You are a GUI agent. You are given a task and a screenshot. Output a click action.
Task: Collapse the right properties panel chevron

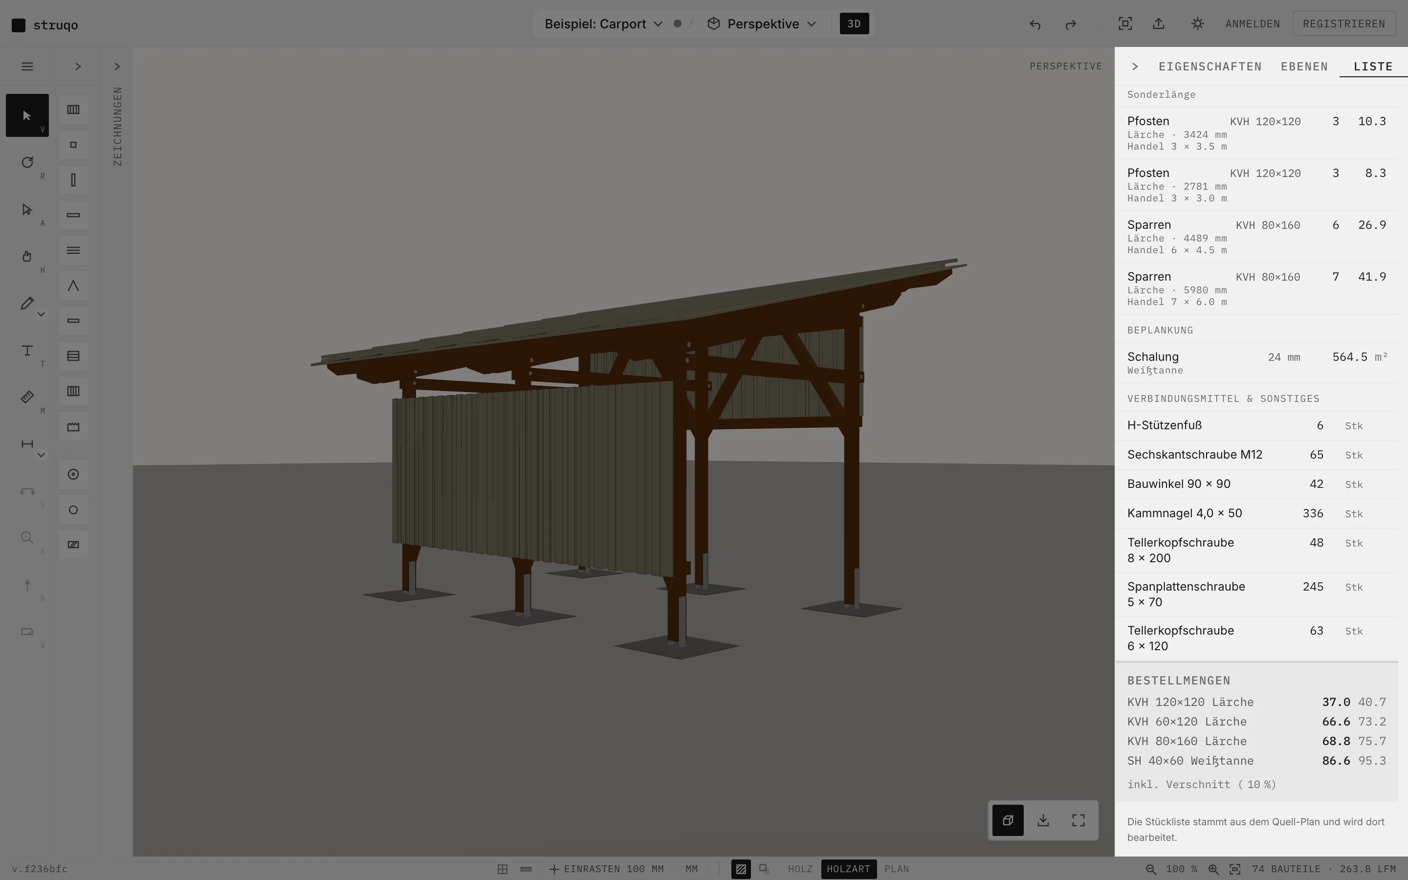click(x=1135, y=66)
